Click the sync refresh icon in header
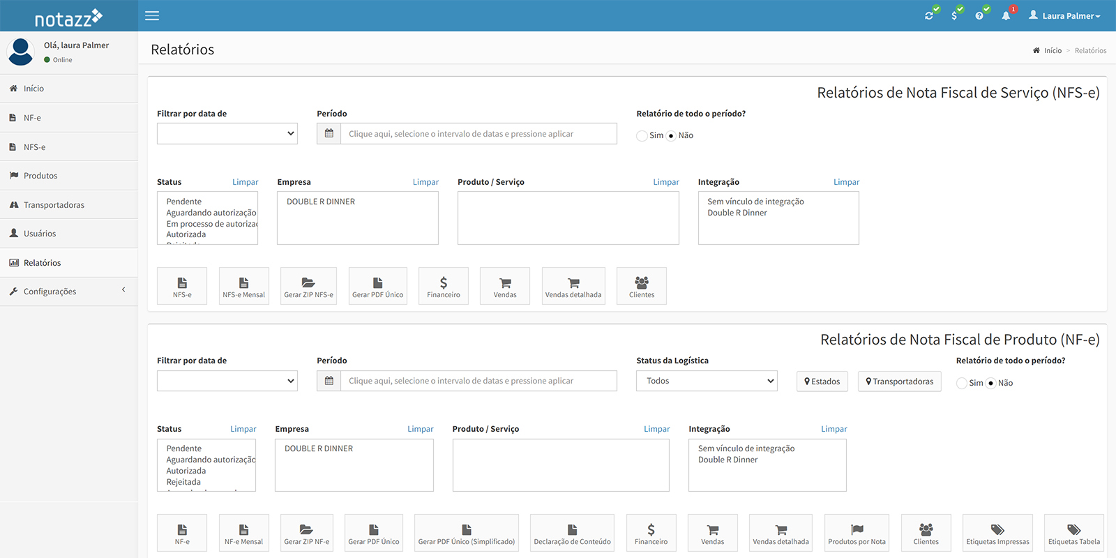The width and height of the screenshot is (1116, 558). [x=929, y=15]
